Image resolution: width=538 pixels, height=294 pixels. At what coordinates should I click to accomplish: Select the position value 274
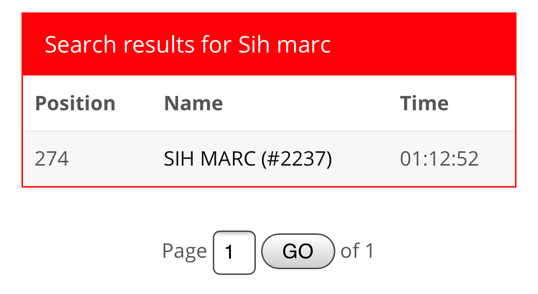click(x=52, y=159)
